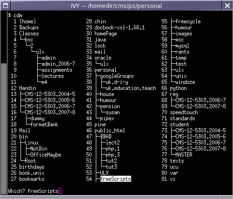Click entry 29 docbook-xsl-1.68.1
This screenshot has height=199, width=233.
[x=120, y=27]
